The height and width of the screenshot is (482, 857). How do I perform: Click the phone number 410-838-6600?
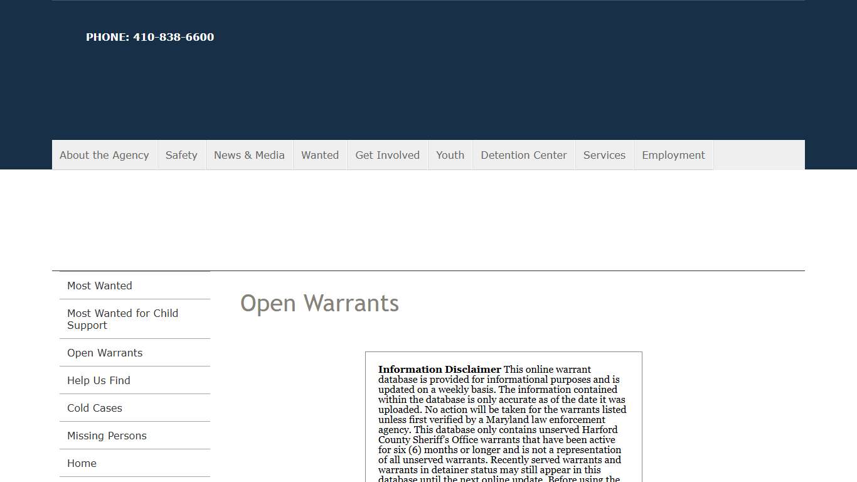151,37
